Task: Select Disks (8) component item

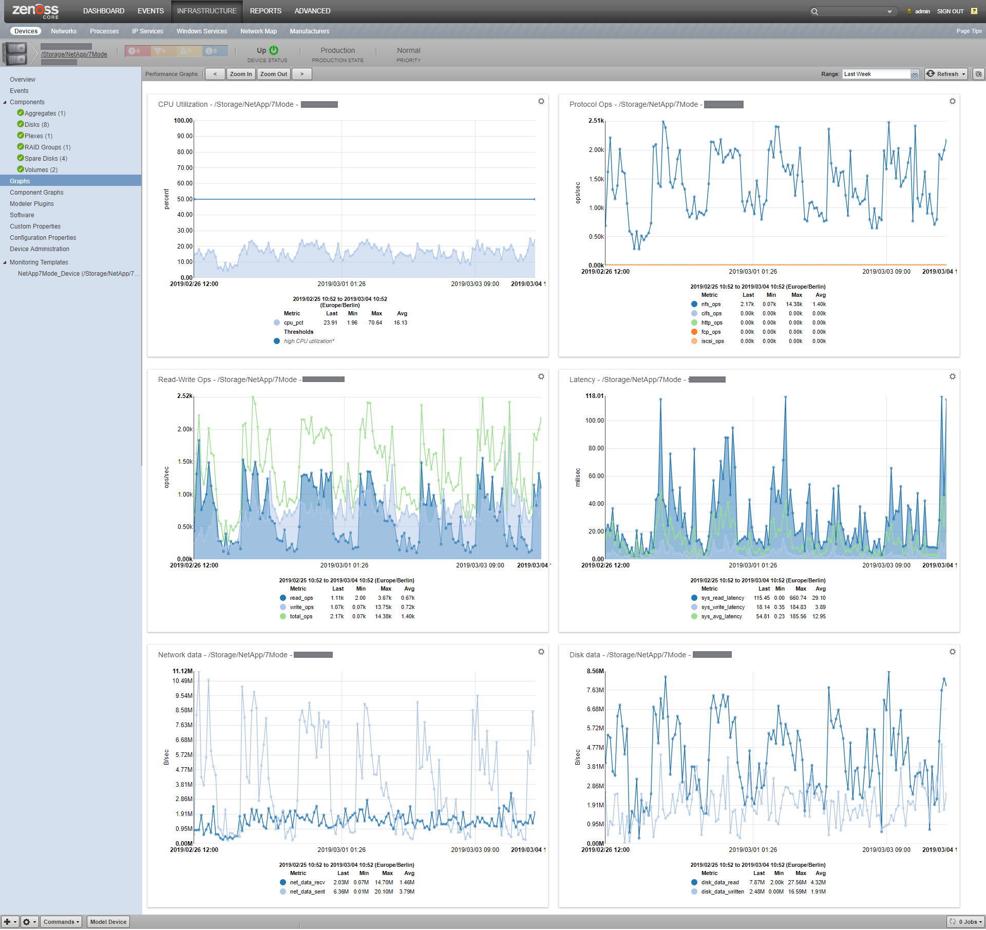Action: [x=36, y=125]
